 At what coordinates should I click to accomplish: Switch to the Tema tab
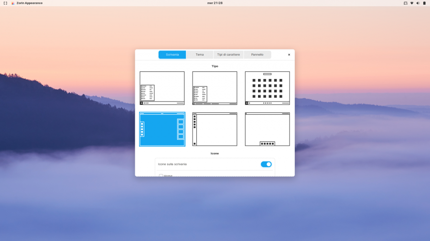[x=200, y=55]
